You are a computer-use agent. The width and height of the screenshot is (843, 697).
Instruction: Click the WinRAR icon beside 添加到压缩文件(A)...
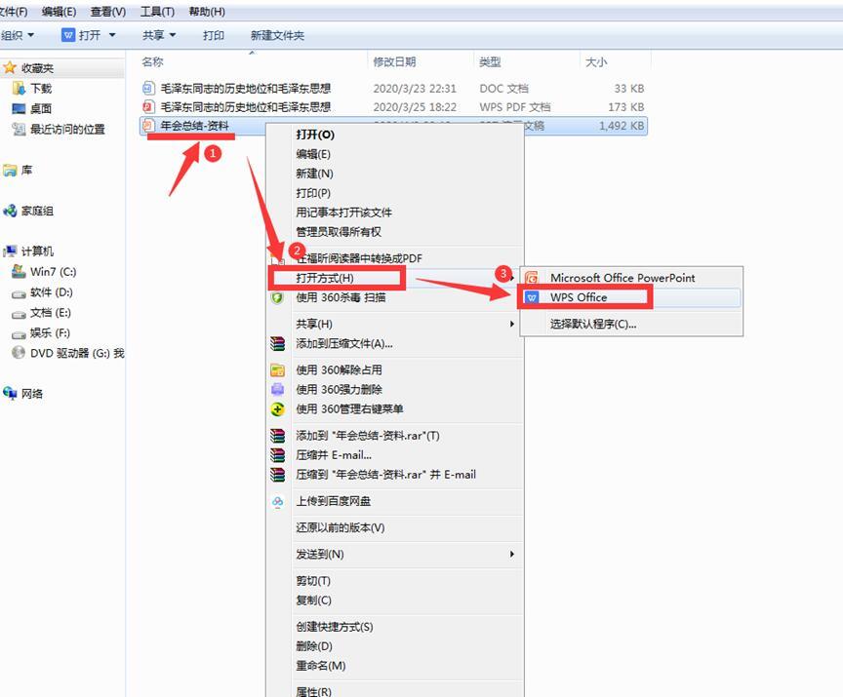tap(277, 344)
